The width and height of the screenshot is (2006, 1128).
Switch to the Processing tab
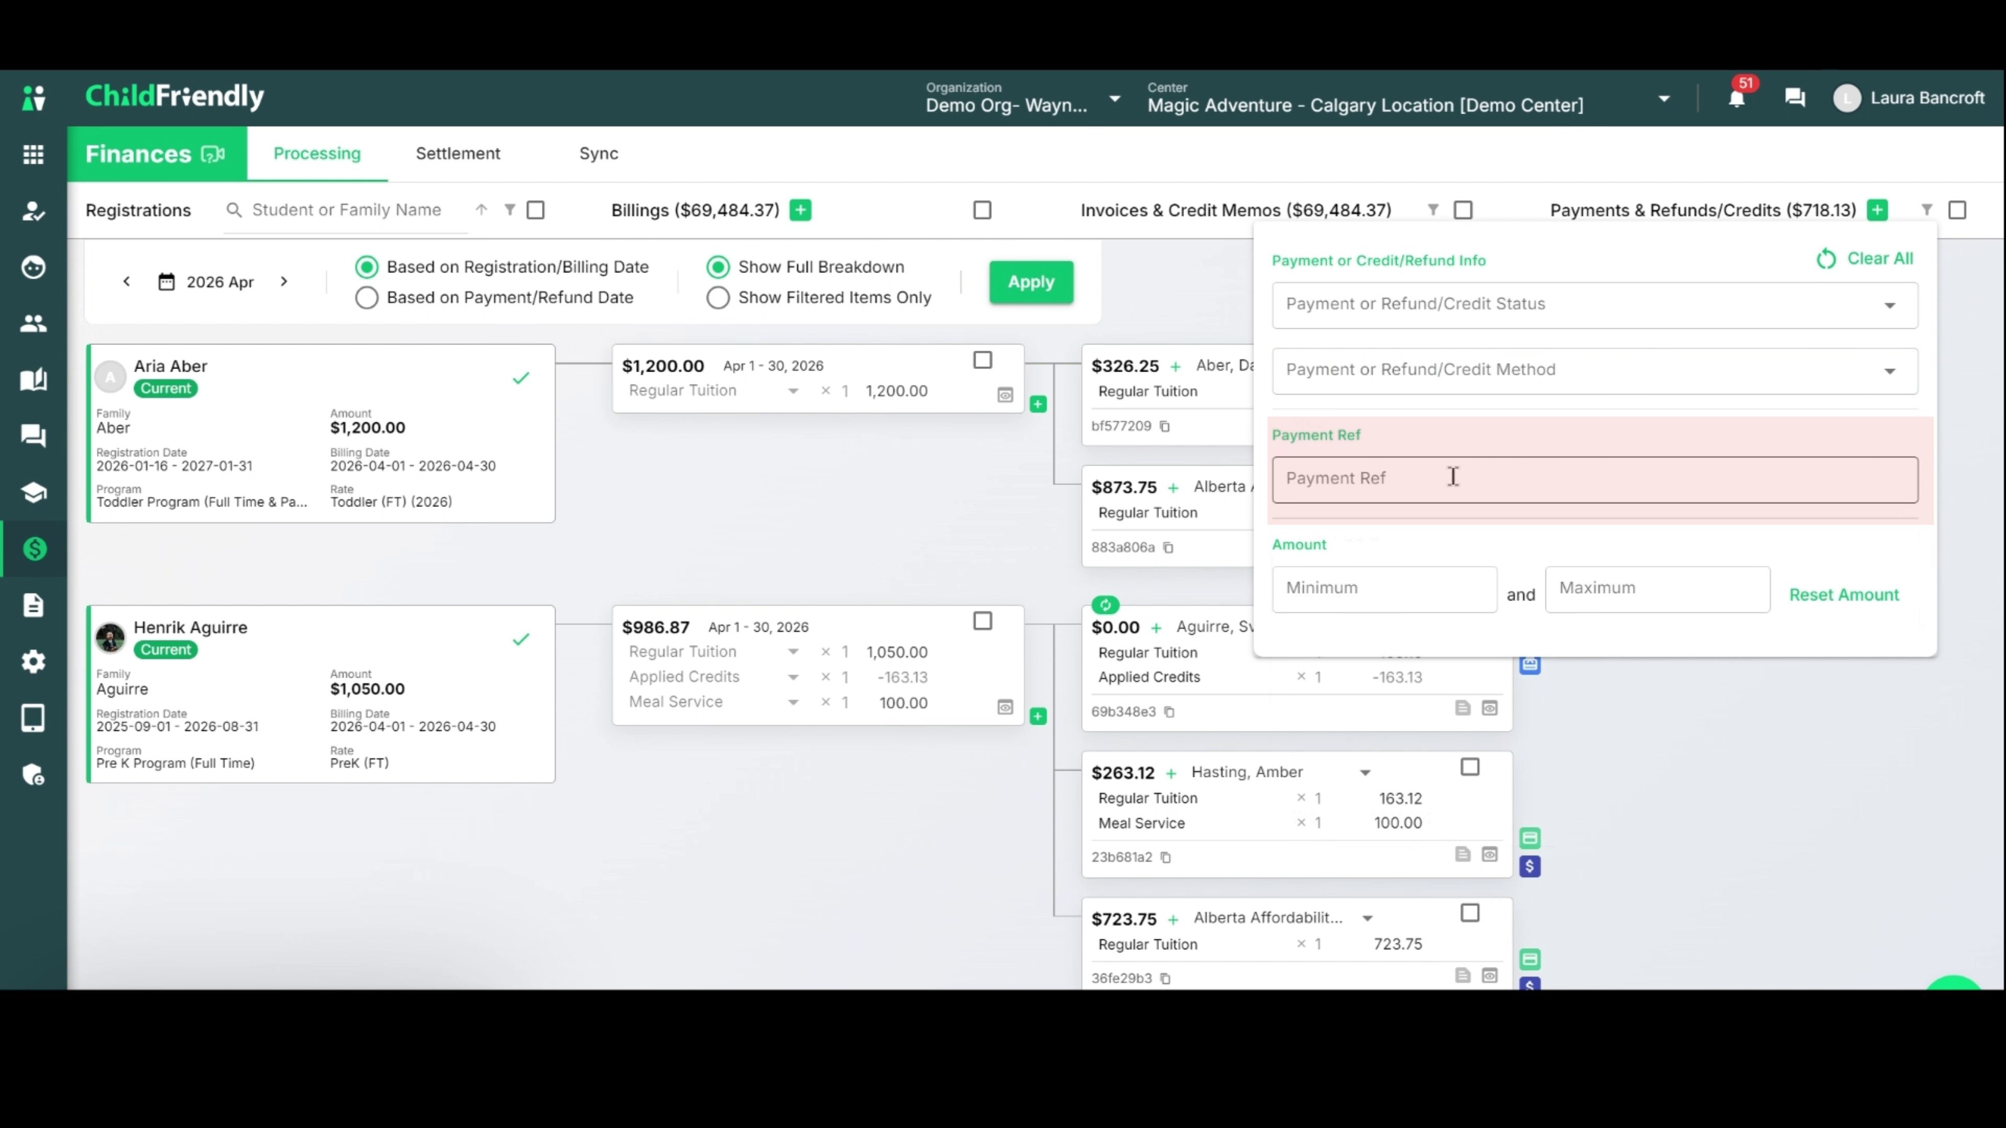[317, 153]
